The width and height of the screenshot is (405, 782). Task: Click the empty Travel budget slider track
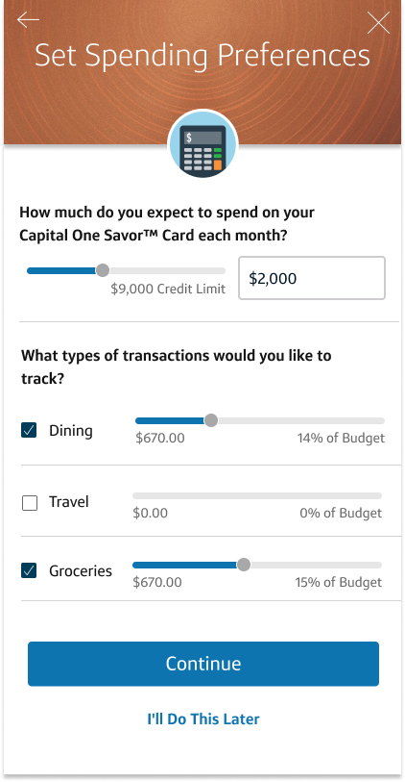257,495
